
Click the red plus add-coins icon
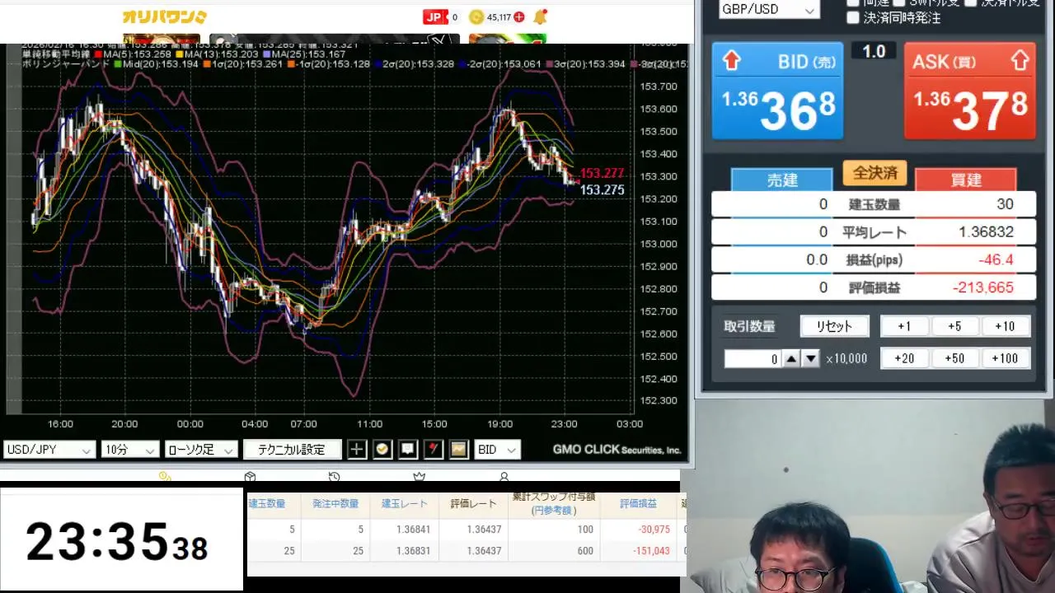coord(518,17)
